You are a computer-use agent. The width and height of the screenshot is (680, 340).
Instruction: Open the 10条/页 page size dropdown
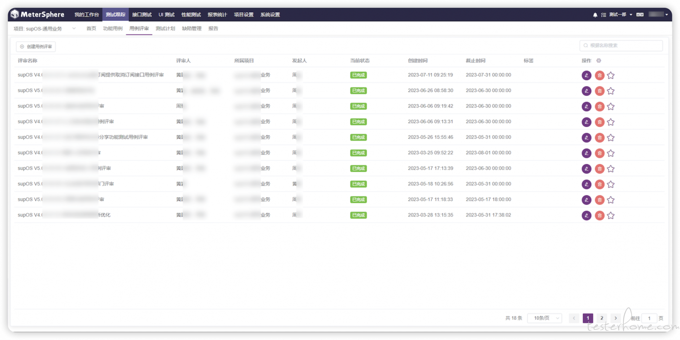[545, 318]
